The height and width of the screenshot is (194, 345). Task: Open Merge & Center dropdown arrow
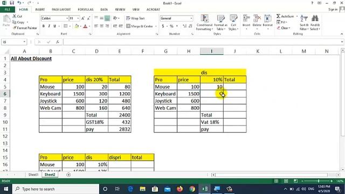pyautogui.click(x=156, y=26)
